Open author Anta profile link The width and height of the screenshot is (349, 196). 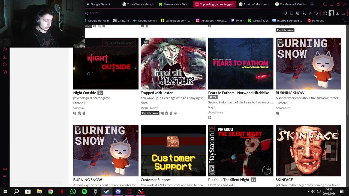144,103
